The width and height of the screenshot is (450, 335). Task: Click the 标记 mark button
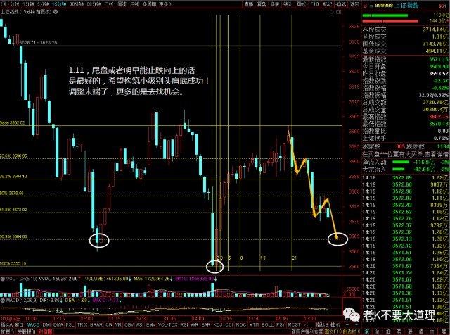(x=328, y=4)
